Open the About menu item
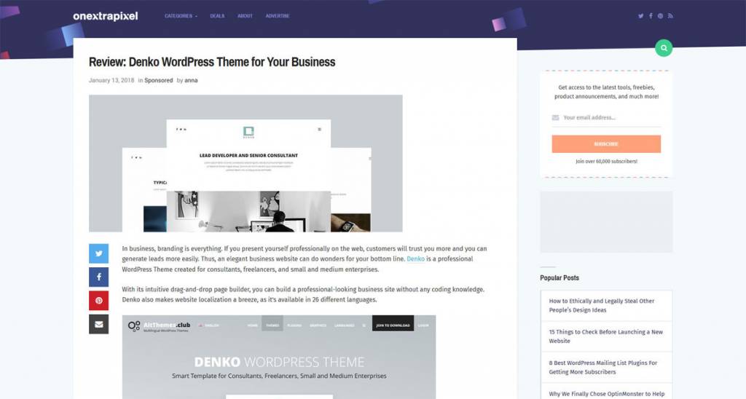The height and width of the screenshot is (399, 746). 245,16
